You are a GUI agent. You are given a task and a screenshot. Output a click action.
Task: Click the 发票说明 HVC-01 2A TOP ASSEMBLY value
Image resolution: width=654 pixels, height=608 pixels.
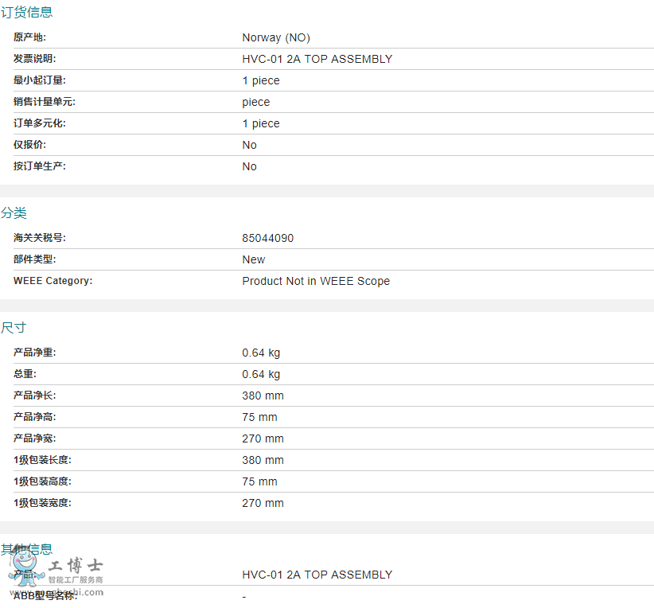pos(317,59)
